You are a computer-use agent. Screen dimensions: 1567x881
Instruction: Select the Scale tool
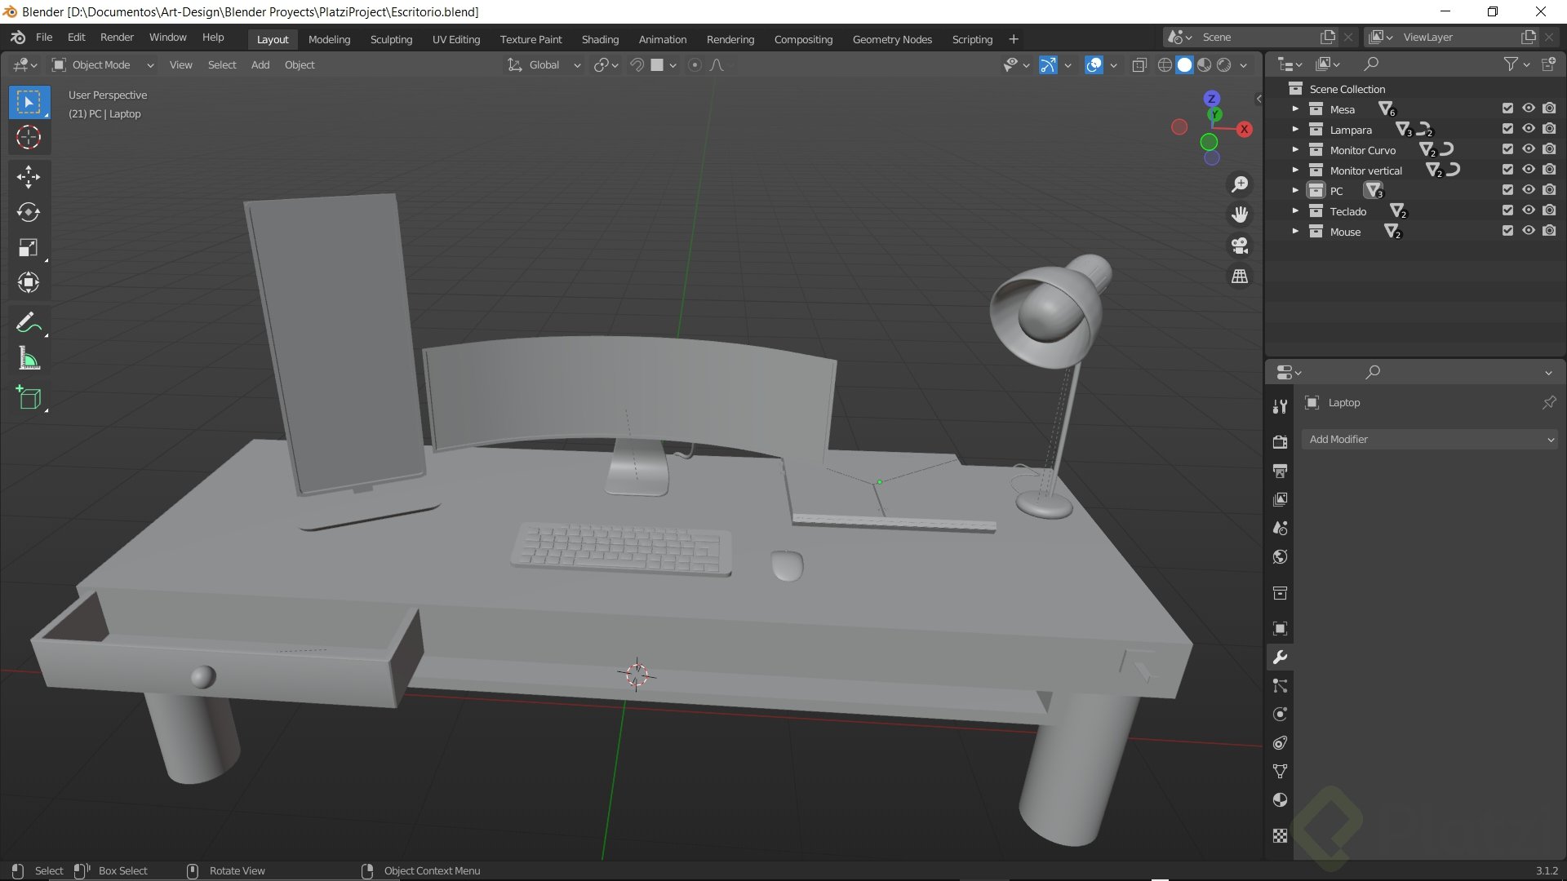[x=29, y=248]
